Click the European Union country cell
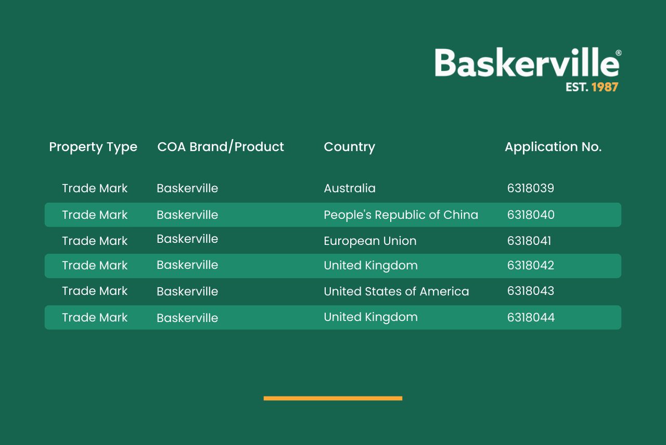Viewport: 666px width, 445px height. click(x=370, y=241)
